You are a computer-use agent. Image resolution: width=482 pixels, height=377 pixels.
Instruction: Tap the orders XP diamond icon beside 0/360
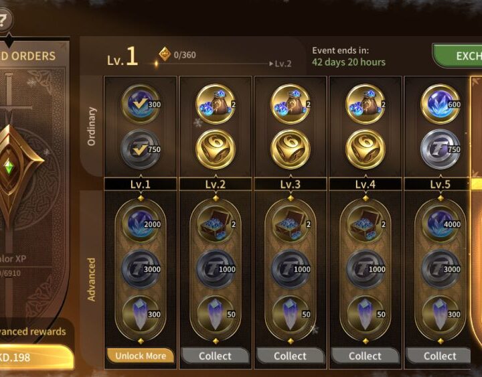[165, 54]
